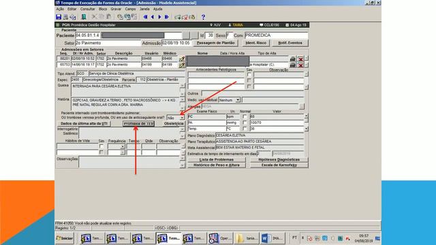Go to first record with double-left arrow
This screenshot has height=245, width=436.
[x=145, y=17]
